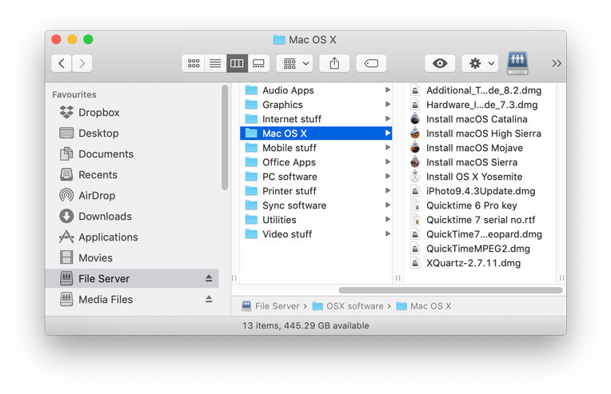Click the Mac OS X title folder icon
This screenshot has width=611, height=394.
tap(279, 40)
